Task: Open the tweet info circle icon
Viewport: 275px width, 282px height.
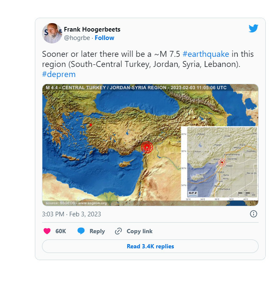Action: (x=253, y=214)
